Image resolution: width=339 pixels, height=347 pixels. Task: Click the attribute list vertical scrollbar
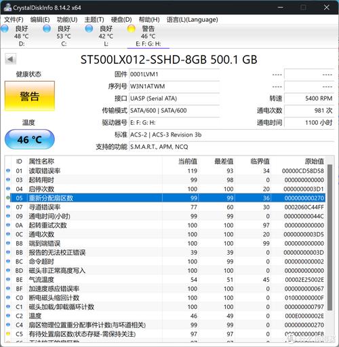click(330, 238)
